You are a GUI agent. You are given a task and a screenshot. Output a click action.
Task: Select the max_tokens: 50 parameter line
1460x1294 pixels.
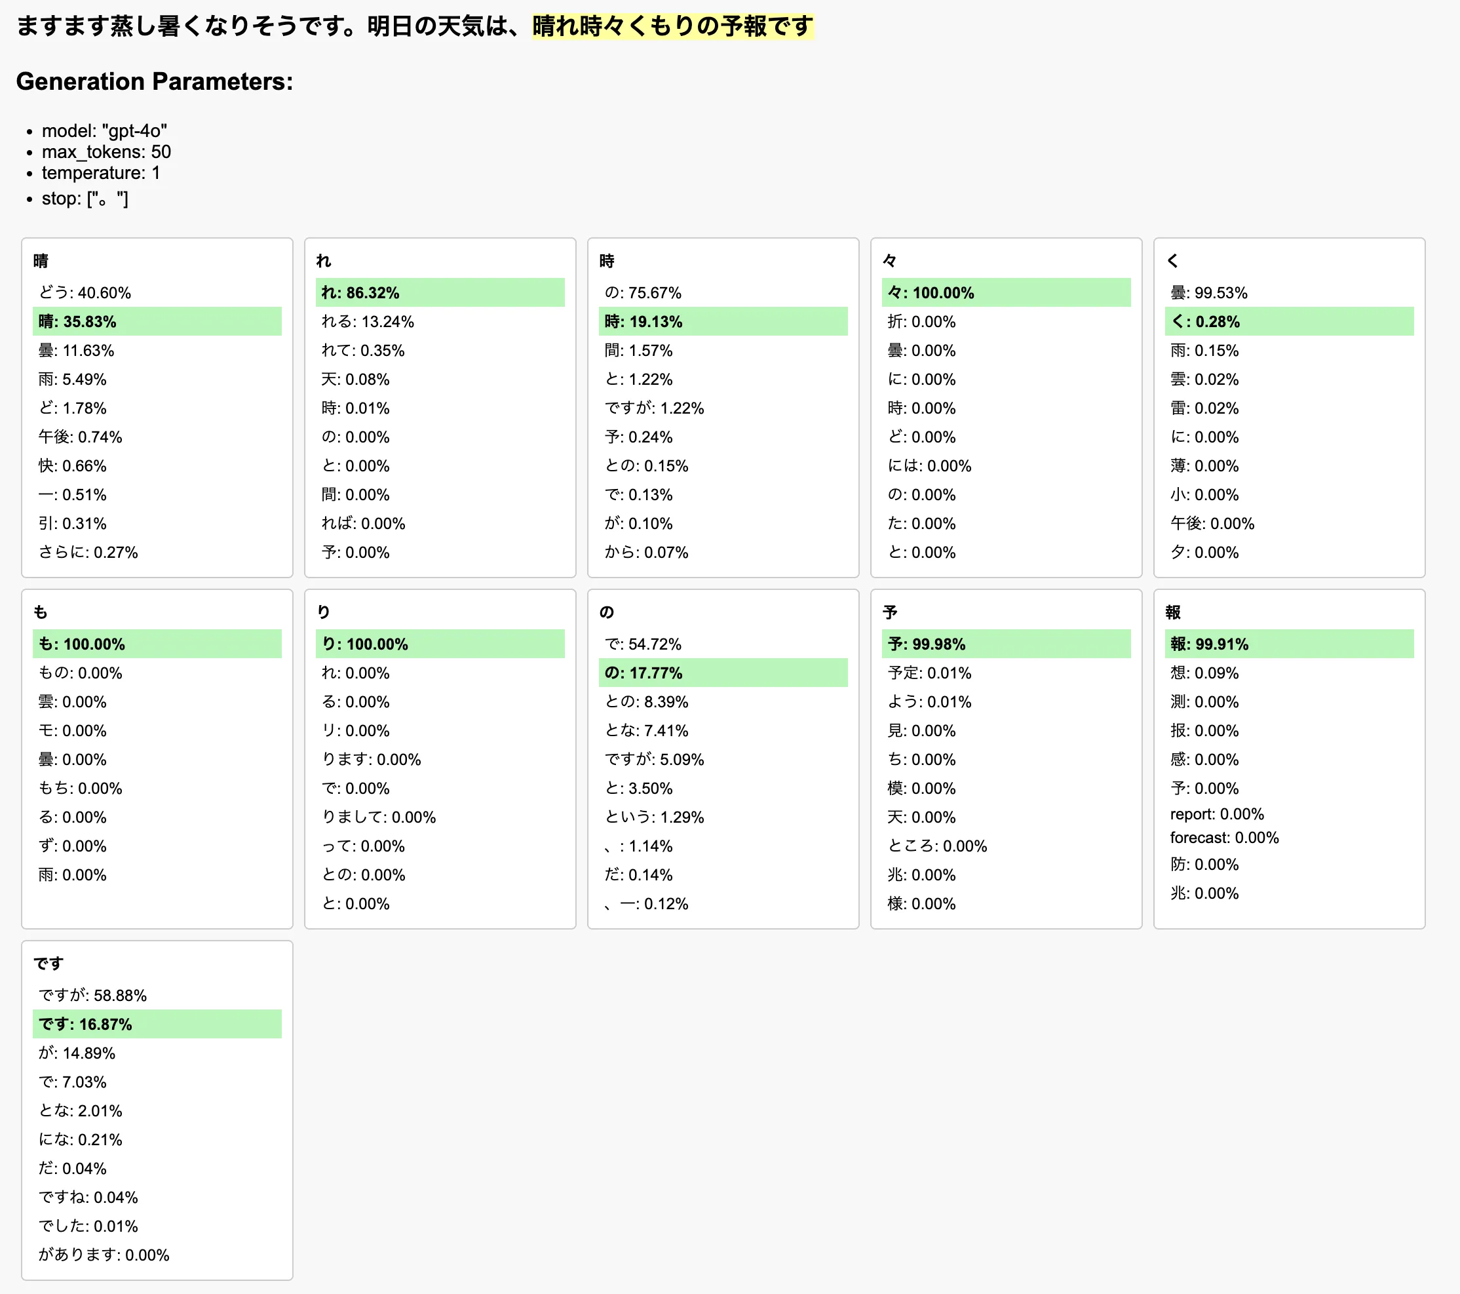[106, 151]
